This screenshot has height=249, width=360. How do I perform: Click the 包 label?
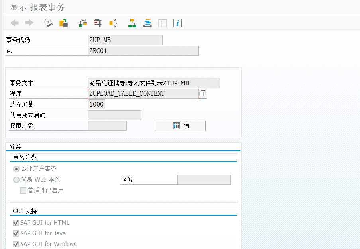[x=9, y=51]
